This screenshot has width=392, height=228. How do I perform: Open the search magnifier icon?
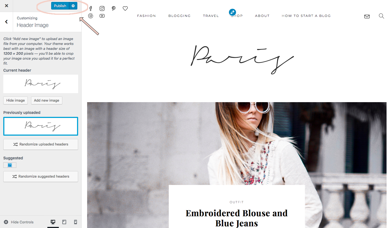coord(381,16)
